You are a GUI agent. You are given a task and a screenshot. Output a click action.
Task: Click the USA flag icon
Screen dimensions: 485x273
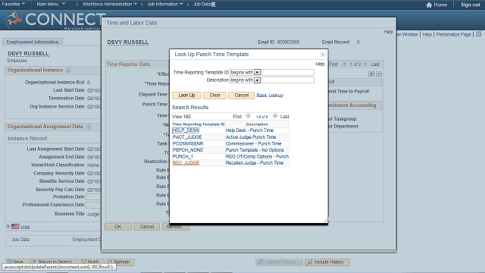pyautogui.click(x=15, y=227)
